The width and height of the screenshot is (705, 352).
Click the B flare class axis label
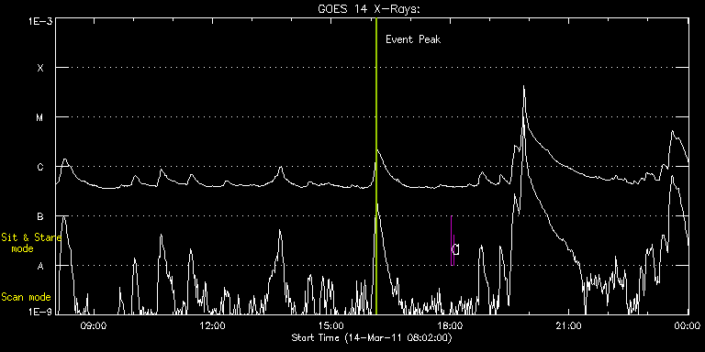coord(40,216)
